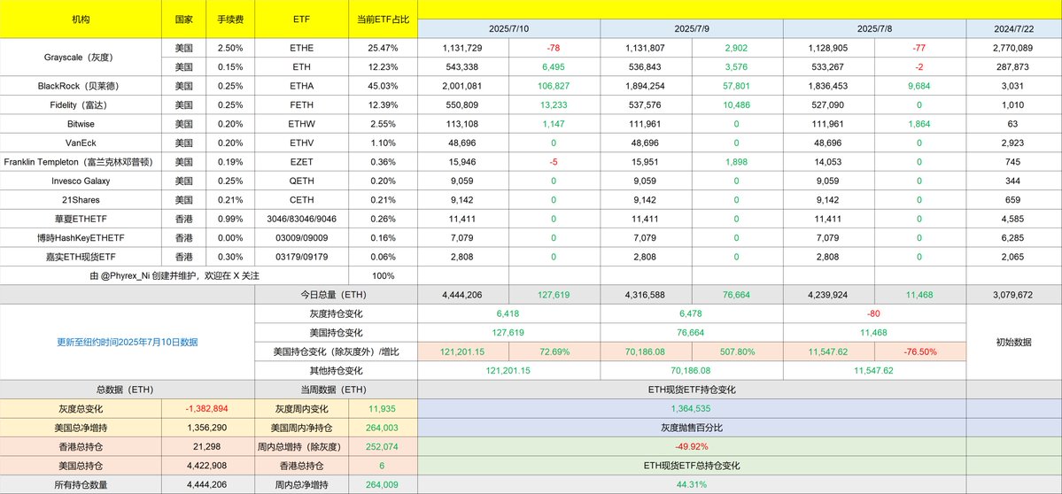Viewport: 1062px width, 494px height.
Task: Click the 2025/7/10 date header
Action: (508, 29)
